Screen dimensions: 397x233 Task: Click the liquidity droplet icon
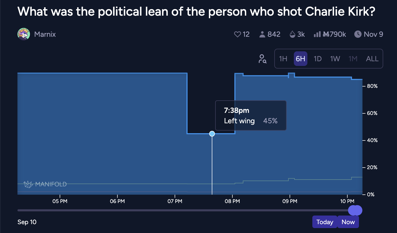pos(293,34)
